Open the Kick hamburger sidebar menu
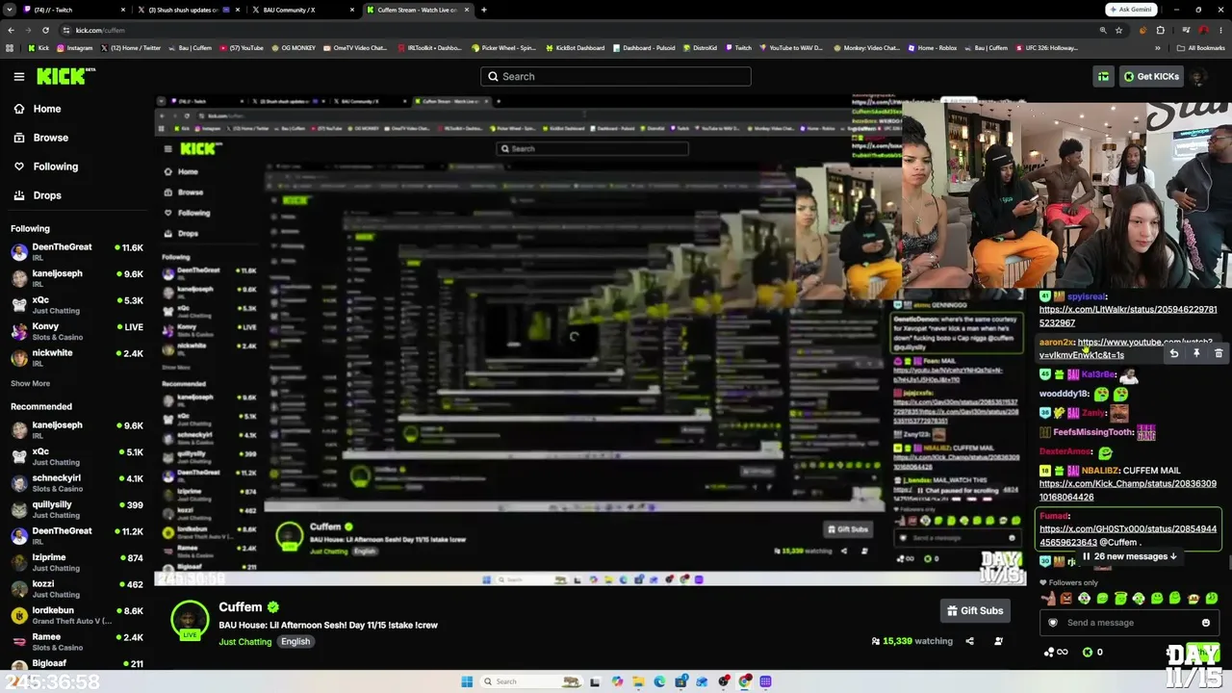This screenshot has height=693, width=1232. click(x=19, y=76)
